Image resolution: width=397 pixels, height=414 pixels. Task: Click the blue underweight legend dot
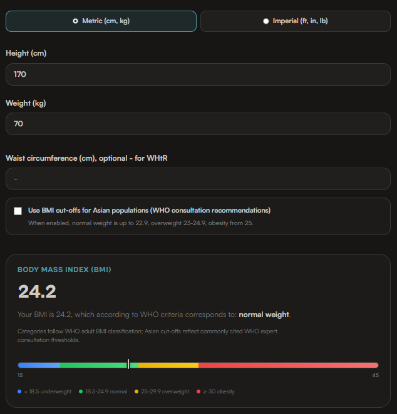(x=19, y=391)
